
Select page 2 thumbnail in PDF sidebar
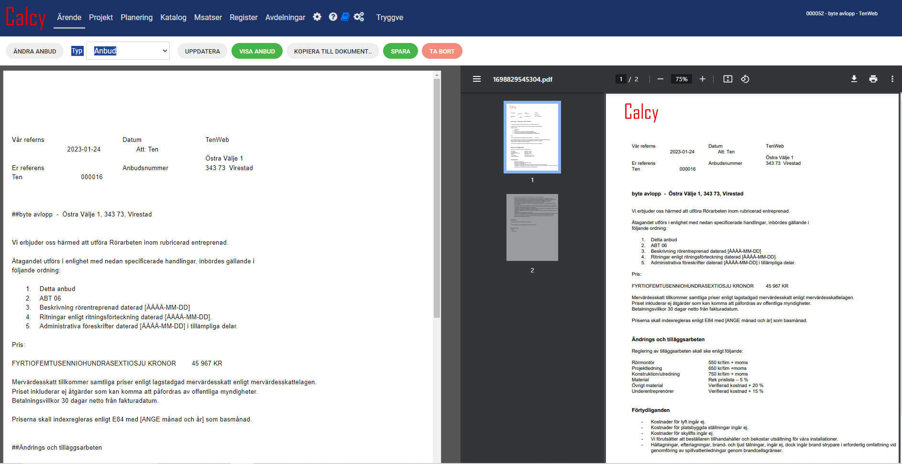pyautogui.click(x=532, y=227)
